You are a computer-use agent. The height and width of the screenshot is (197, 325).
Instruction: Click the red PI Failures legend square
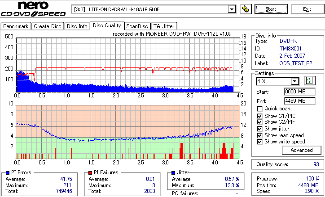tap(90, 173)
